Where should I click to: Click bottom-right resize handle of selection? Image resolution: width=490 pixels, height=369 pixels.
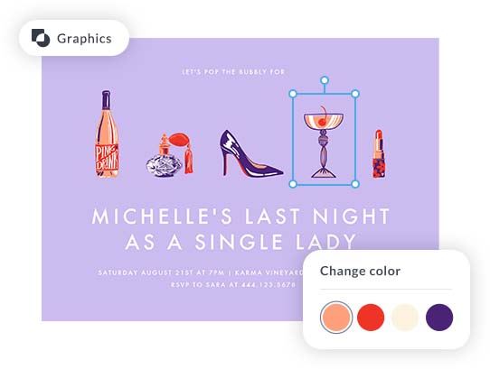click(x=355, y=184)
